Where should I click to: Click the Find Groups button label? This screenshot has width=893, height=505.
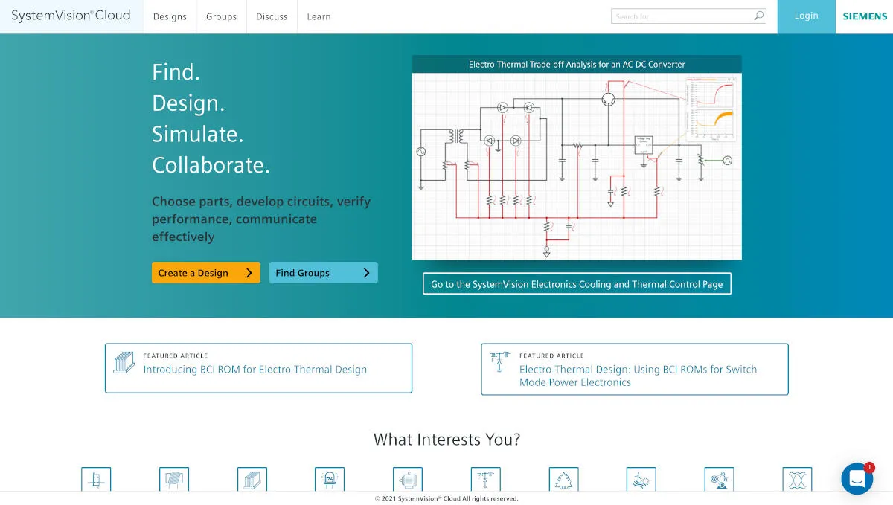point(302,273)
